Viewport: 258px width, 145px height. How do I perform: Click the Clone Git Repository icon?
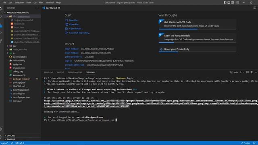click(x=67, y=33)
